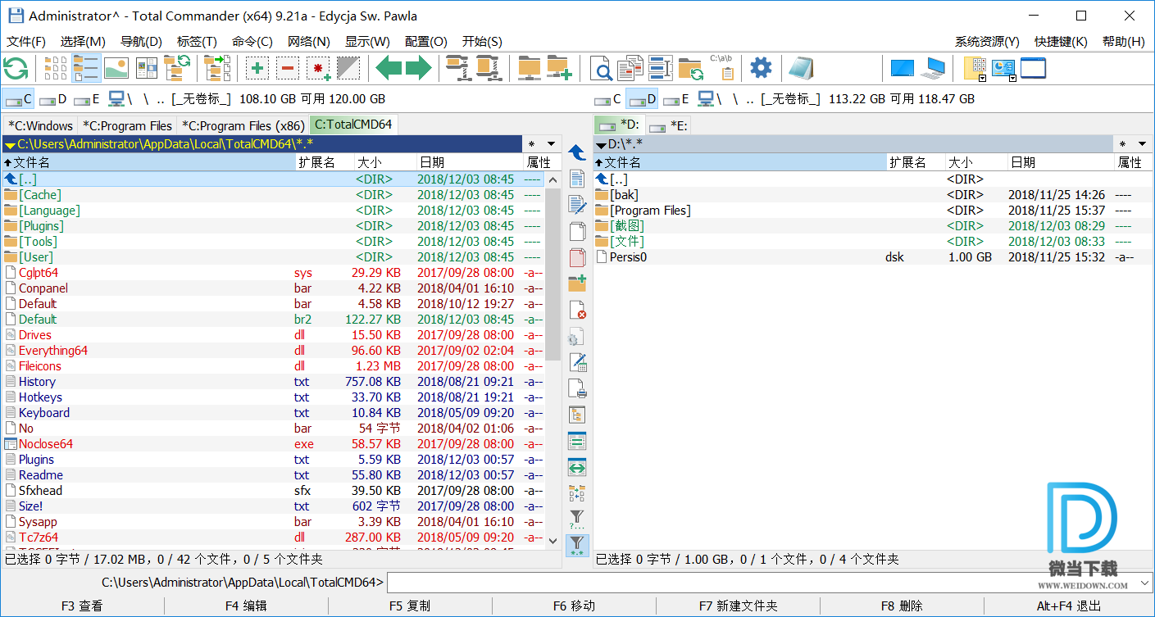
Task: Click the thumbnail view toolbar icon
Action: (x=116, y=69)
